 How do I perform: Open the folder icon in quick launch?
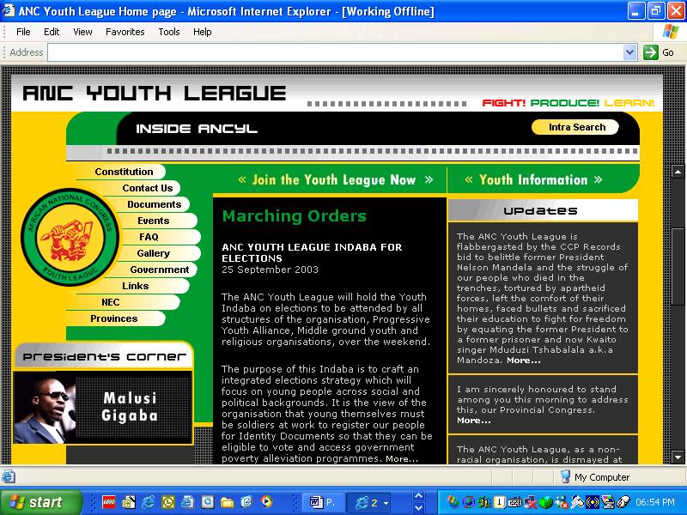(227, 502)
